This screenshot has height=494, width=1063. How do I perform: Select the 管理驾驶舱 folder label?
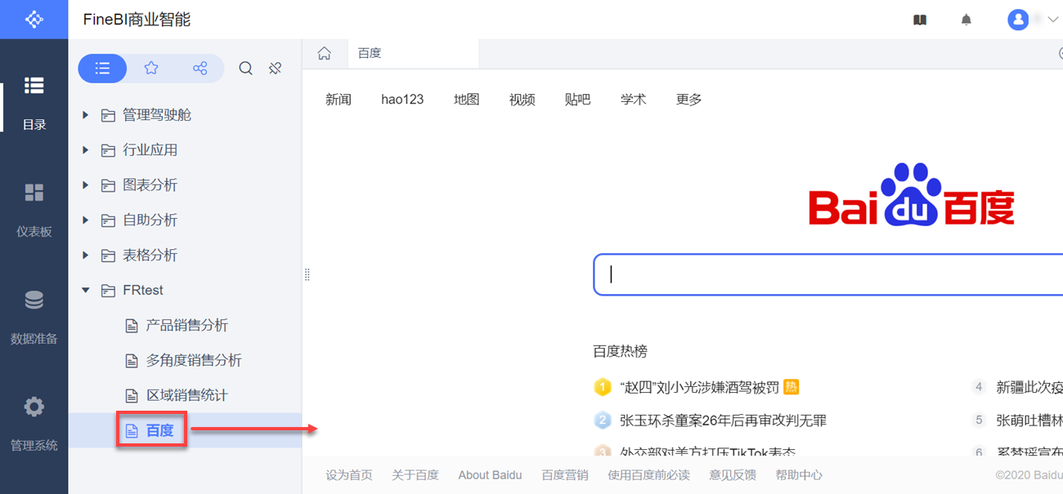click(157, 115)
